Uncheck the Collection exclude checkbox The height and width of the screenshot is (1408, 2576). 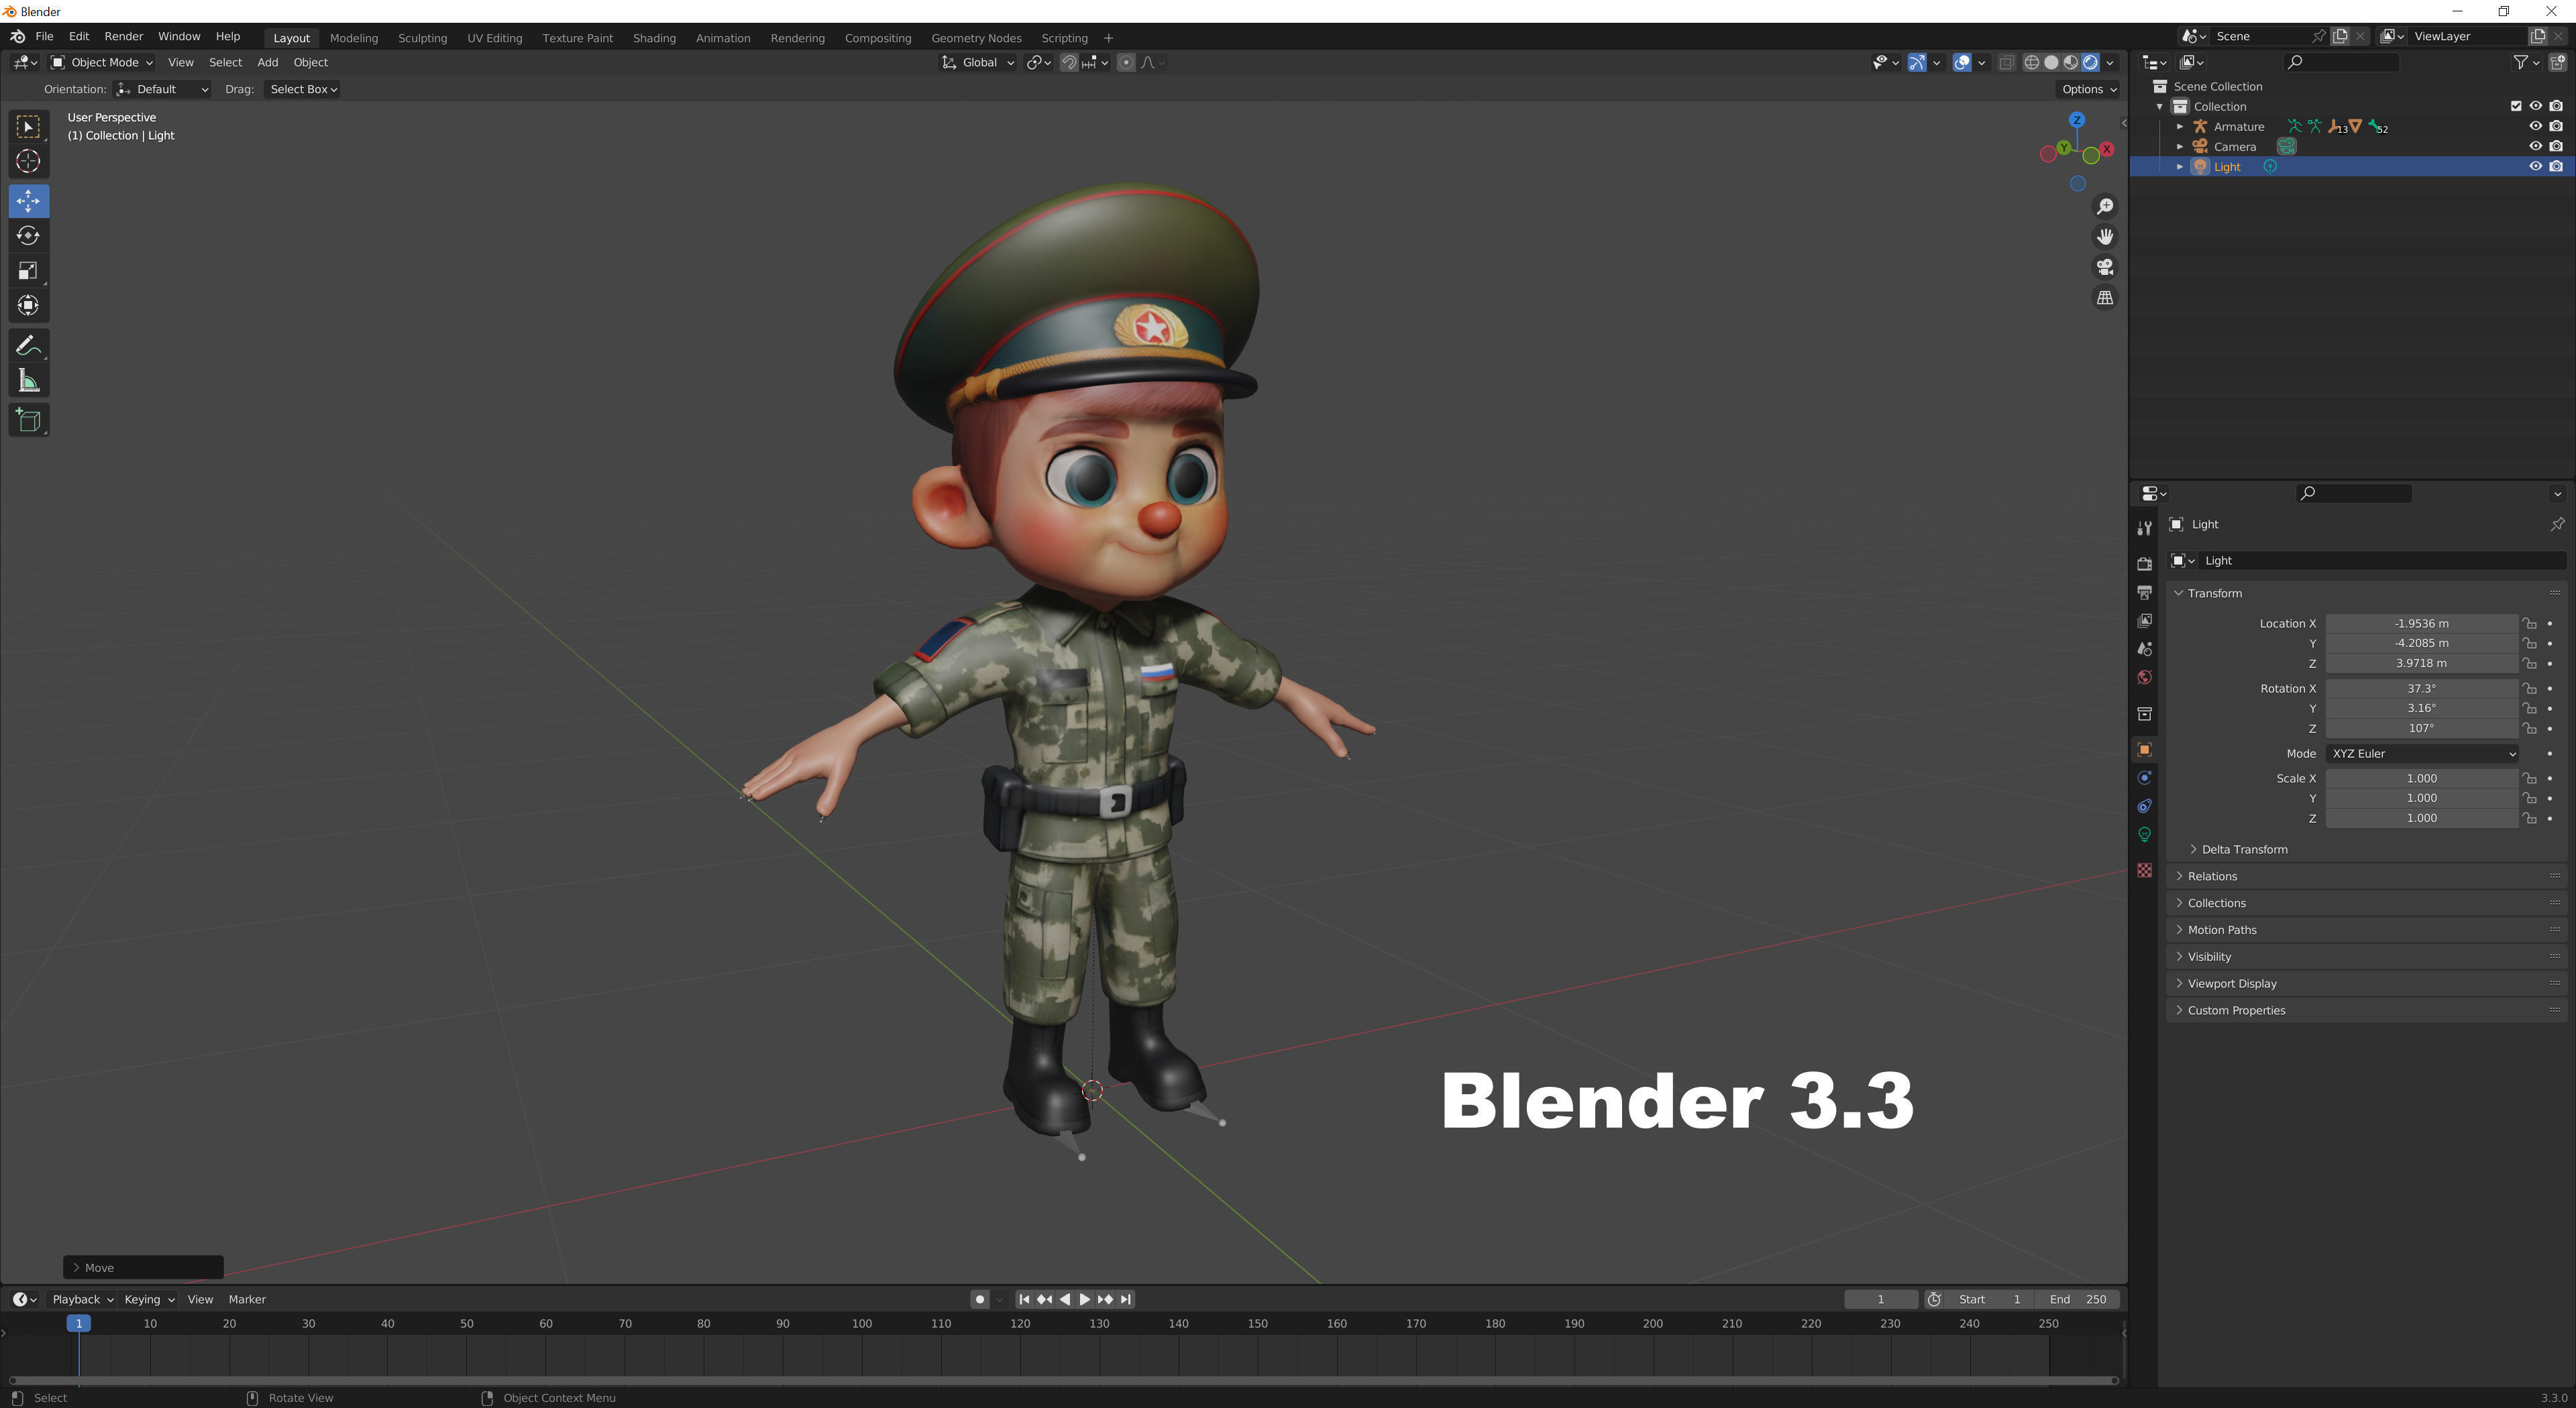[2516, 107]
